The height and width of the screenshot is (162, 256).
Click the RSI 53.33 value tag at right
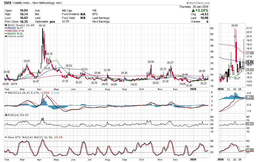249,124
